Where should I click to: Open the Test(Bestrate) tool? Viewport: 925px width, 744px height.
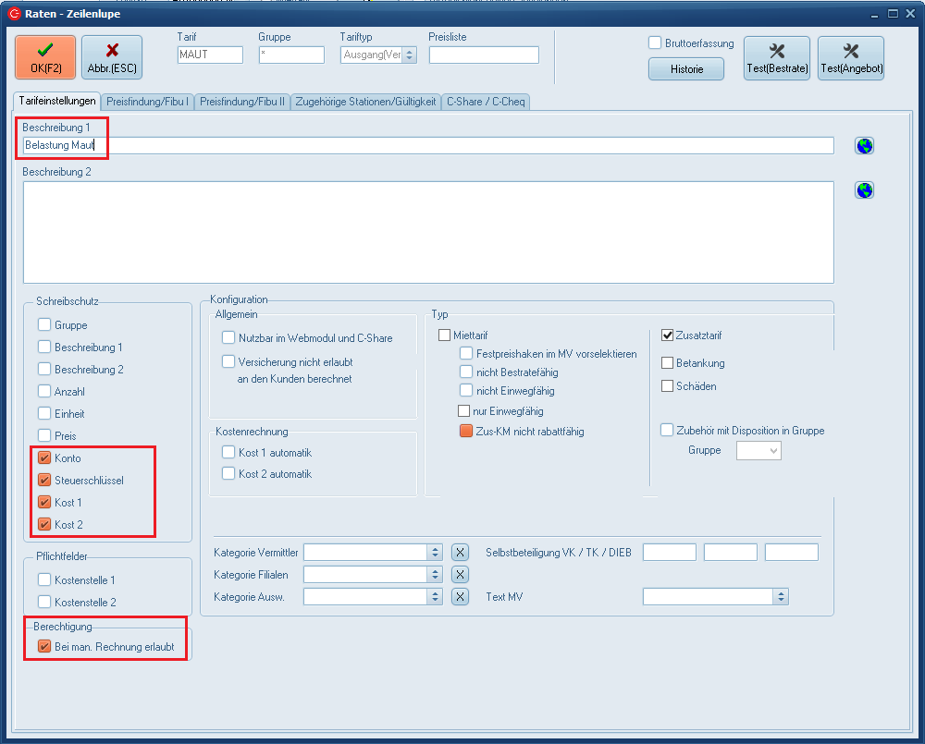pos(776,58)
